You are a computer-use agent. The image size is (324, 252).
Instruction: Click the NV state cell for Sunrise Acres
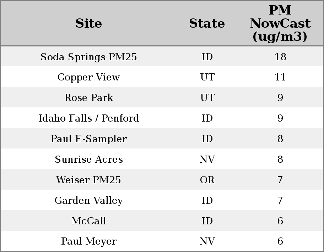point(207,159)
